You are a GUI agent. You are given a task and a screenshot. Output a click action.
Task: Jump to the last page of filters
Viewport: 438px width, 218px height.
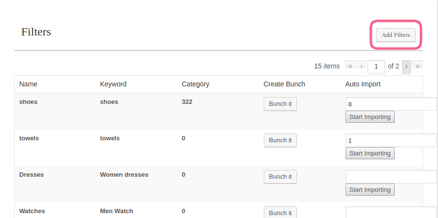418,66
